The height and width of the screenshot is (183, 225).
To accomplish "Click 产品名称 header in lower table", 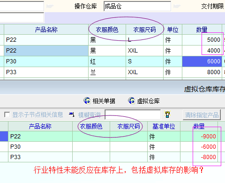I will pos(40,126).
